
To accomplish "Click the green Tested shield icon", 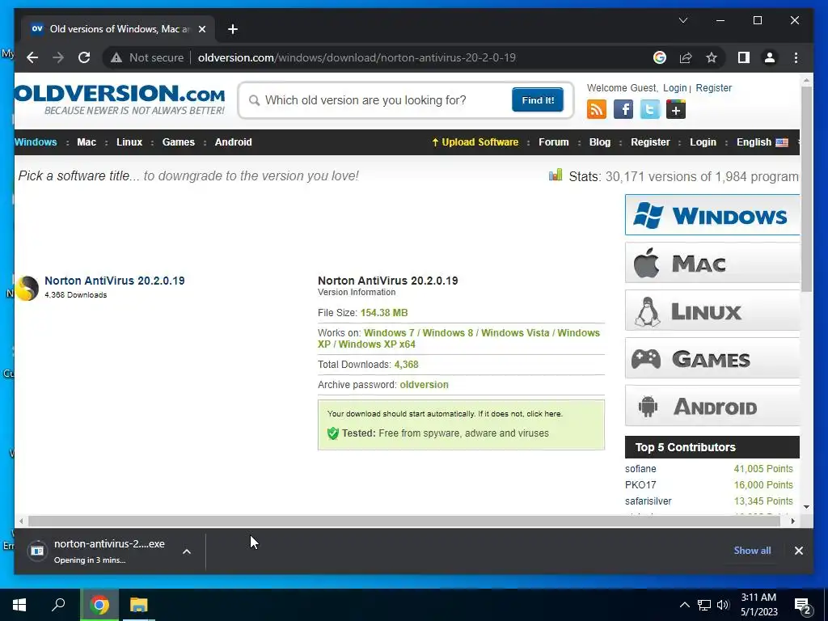I will pyautogui.click(x=332, y=433).
